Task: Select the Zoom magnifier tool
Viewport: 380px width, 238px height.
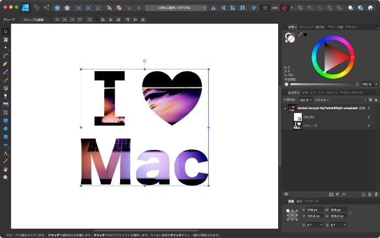Action: click(6, 177)
